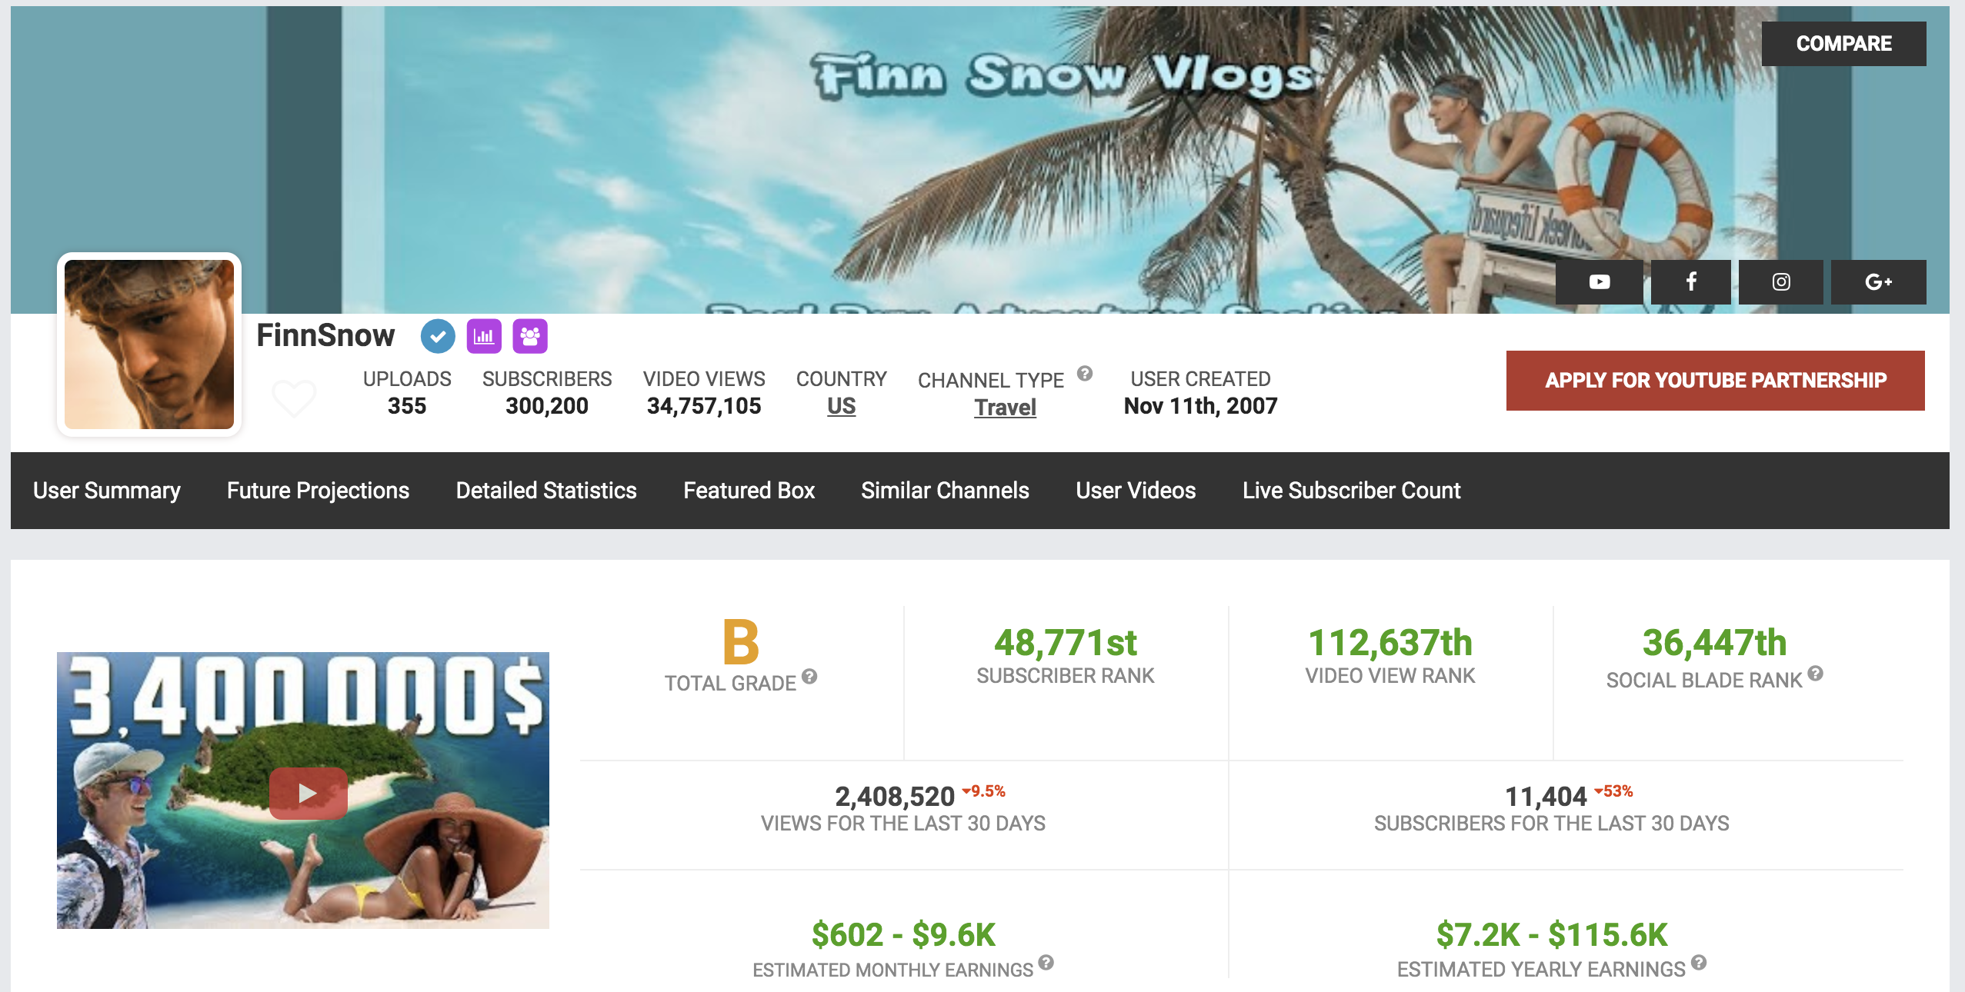Open the User Summary tab

[107, 491]
